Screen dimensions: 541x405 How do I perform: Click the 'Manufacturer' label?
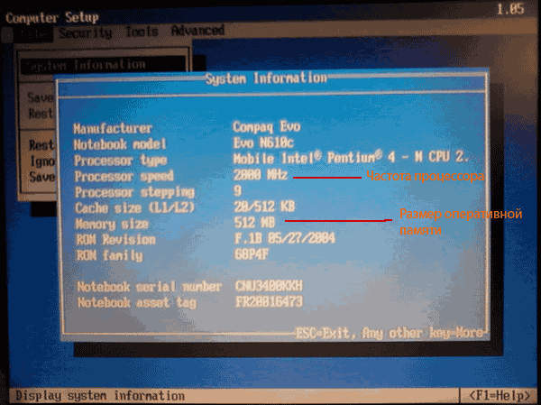[113, 128]
